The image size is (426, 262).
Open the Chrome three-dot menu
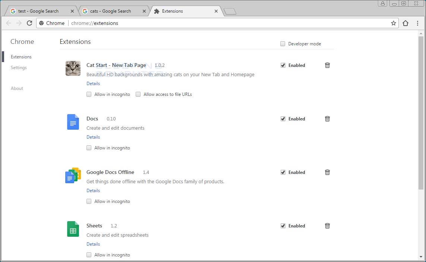click(x=417, y=23)
